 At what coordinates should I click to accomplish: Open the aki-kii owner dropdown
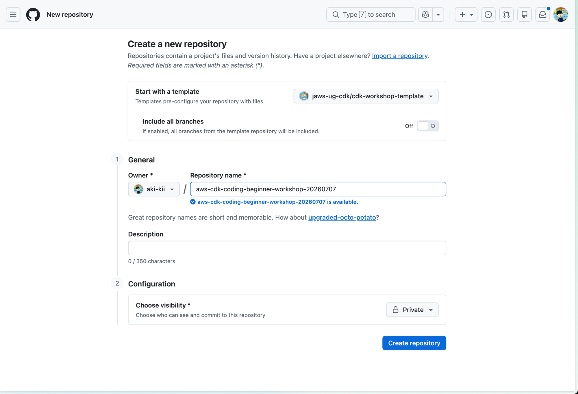coord(154,189)
